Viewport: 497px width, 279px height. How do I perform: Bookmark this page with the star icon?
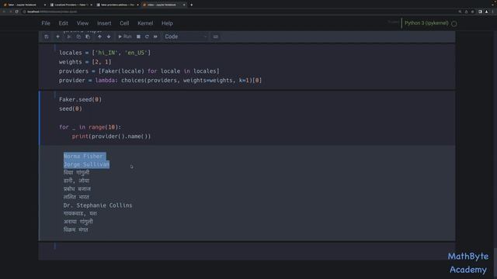[472, 12]
